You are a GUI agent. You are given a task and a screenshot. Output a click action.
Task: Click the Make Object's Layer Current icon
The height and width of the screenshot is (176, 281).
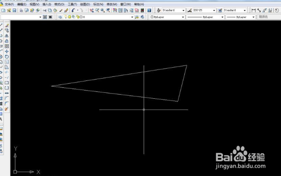tap(137, 17)
